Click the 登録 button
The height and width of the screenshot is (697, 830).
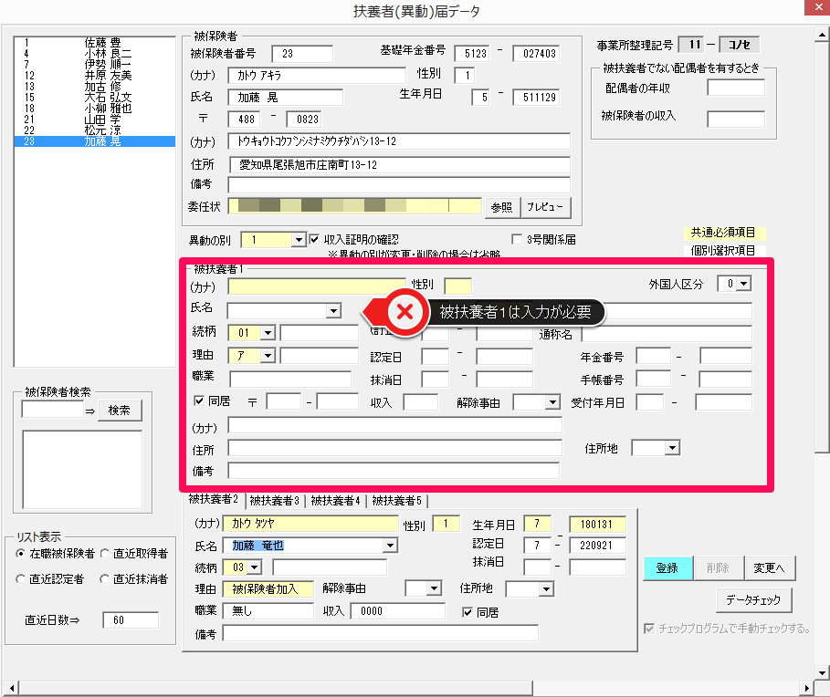point(667,568)
